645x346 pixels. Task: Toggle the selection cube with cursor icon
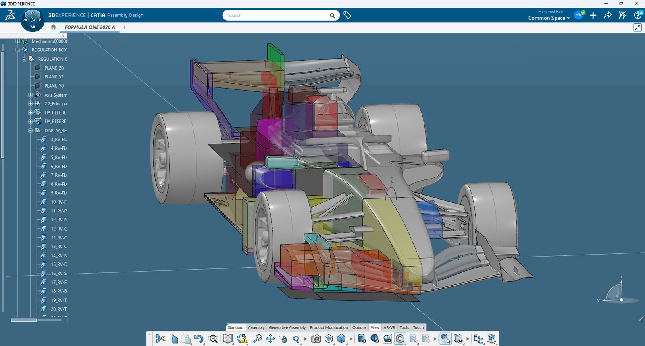445,339
